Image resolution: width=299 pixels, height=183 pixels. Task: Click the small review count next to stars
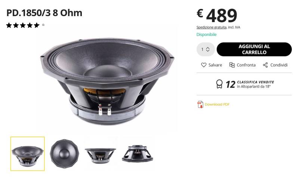point(43,25)
